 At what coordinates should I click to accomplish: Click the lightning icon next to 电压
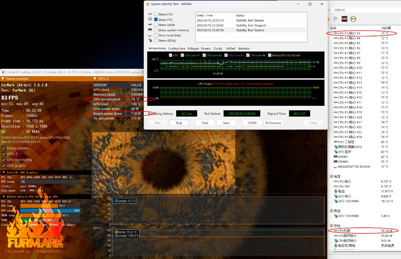pos(331,177)
